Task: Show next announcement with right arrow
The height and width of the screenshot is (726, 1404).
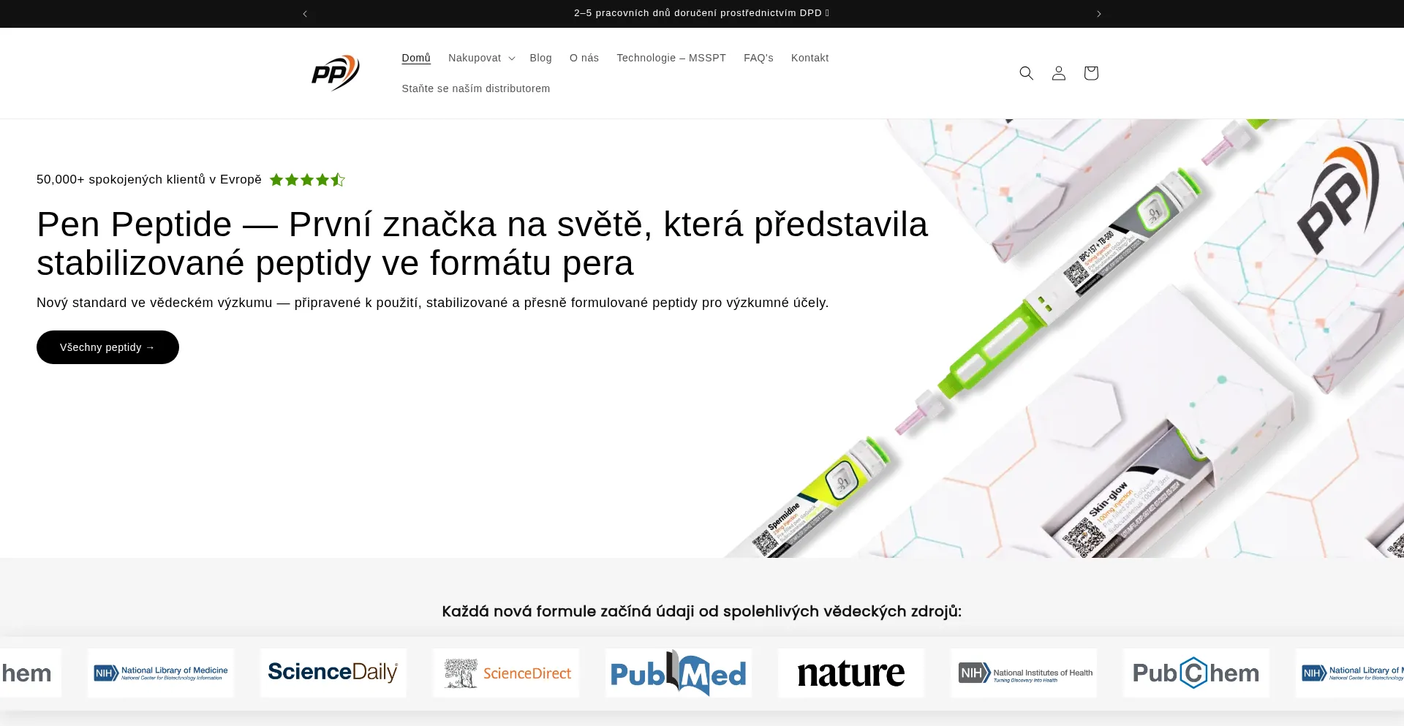Action: (x=1099, y=14)
